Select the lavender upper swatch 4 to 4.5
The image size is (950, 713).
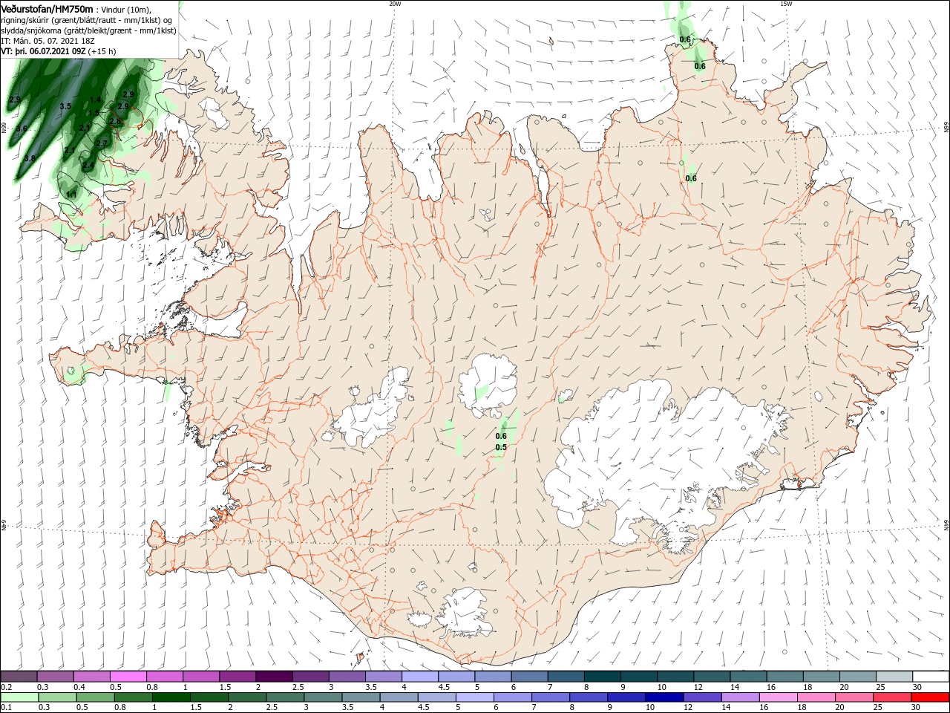[x=419, y=677]
